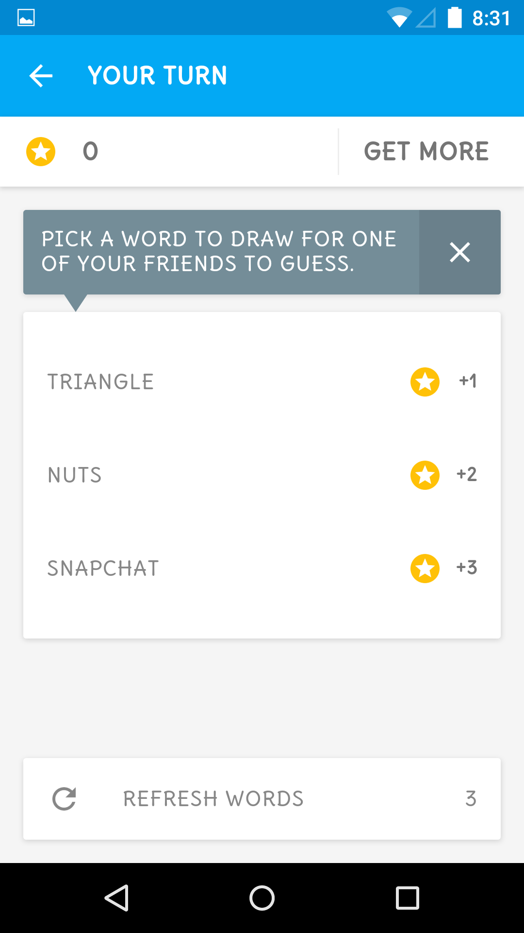
Task: Click the star icon beside TRIANGLE
Action: coord(425,382)
